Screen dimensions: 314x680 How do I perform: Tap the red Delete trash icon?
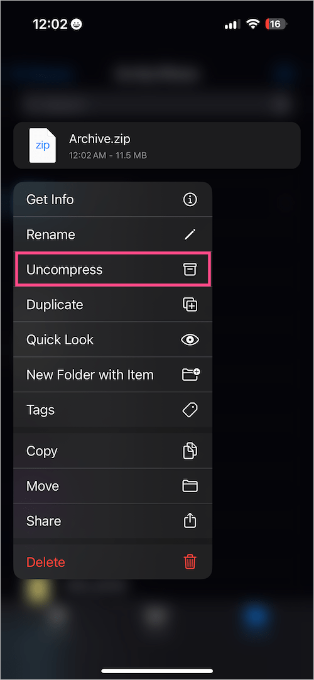190,562
